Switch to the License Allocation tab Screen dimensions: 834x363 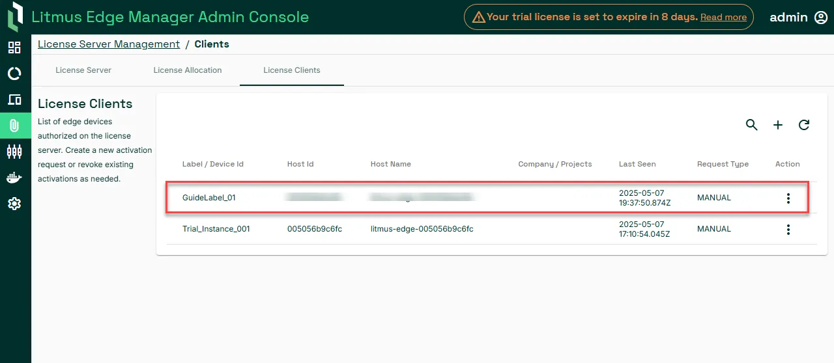point(188,70)
